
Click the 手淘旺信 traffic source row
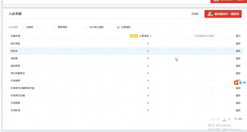(x=126, y=110)
